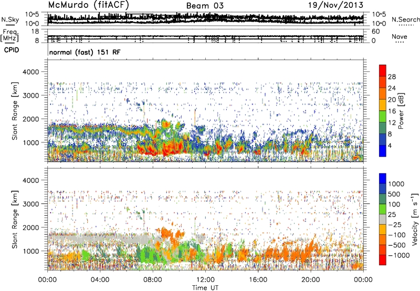Click the bright green 25–100 velocity colorbar segment
This screenshot has width=420, height=291.
(x=383, y=209)
